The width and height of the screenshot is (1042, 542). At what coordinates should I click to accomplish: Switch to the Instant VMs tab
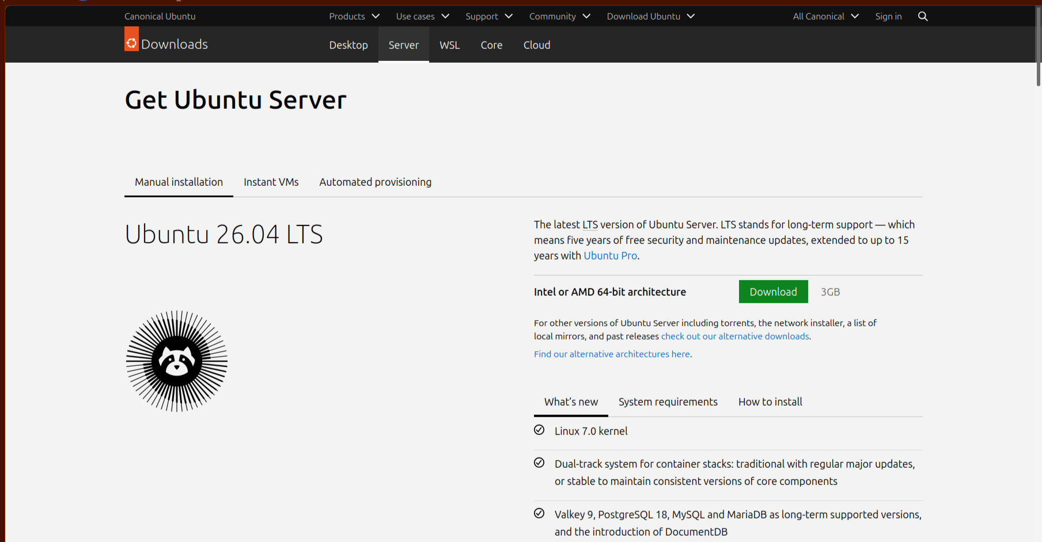[271, 182]
